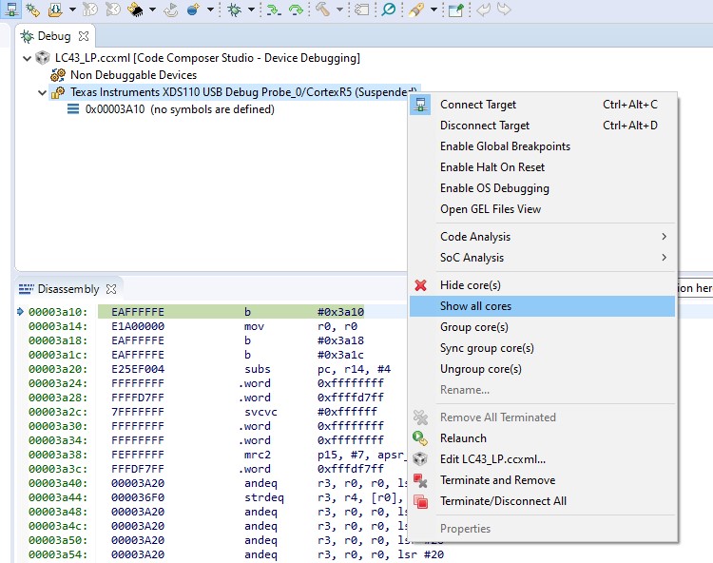Viewport: 713px width, 563px height.
Task: Click the blue sphere new-target icon
Action: [x=193, y=10]
